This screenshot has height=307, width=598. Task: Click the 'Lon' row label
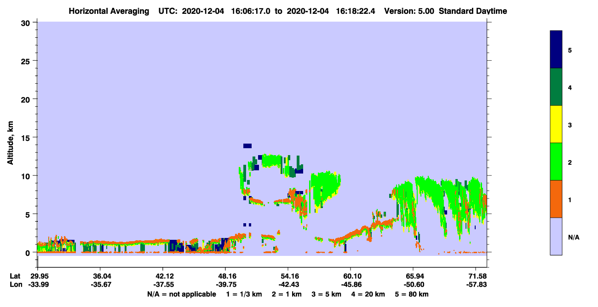point(15,284)
